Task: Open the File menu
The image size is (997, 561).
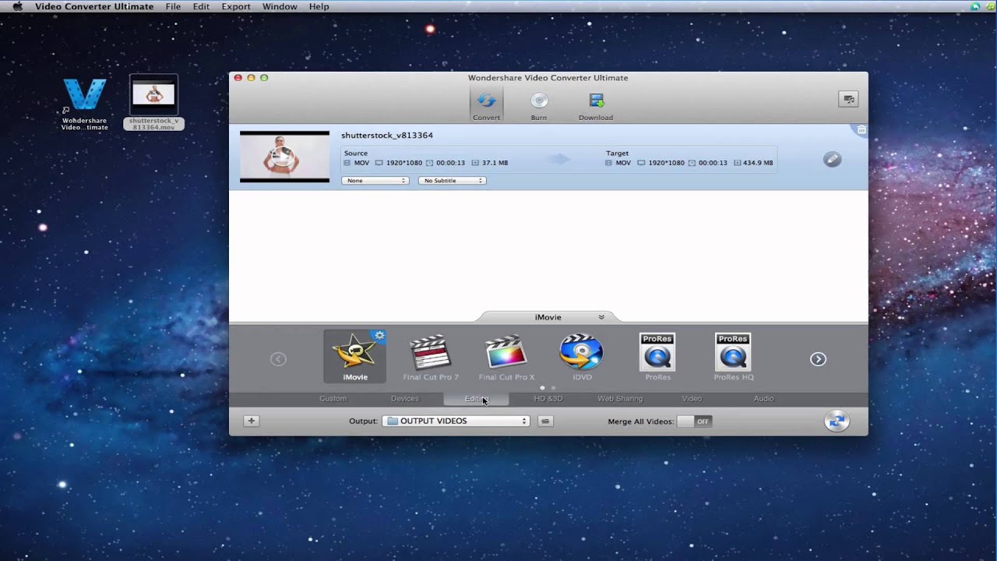Action: 173,6
